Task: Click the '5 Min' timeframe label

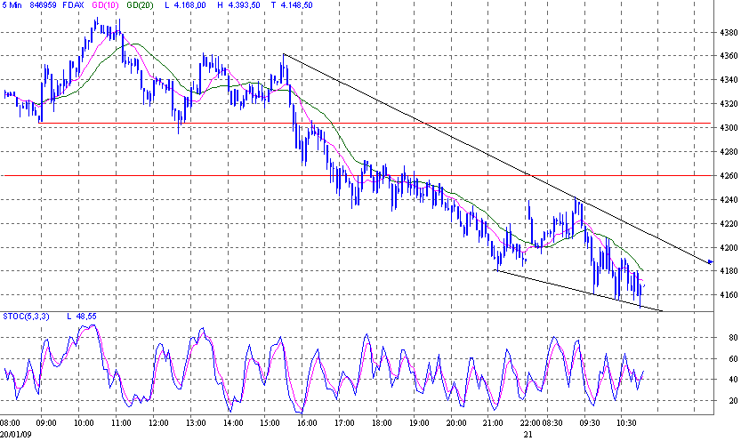Action: pyautogui.click(x=11, y=5)
